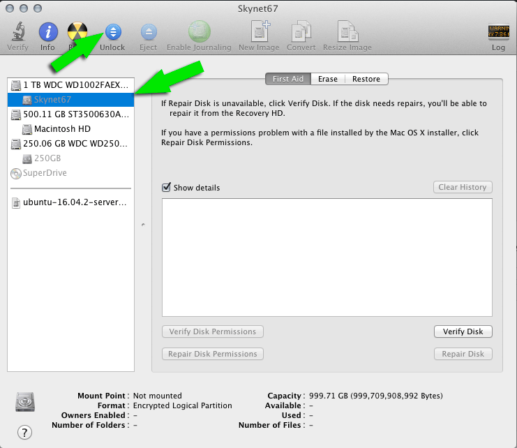The image size is (517, 448).
Task: Select the Skynet67 volume in sidebar
Action: click(70, 100)
